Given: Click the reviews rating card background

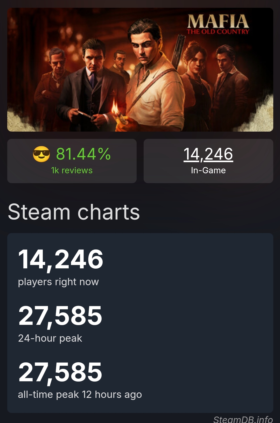Looking at the screenshot, I should pos(72,161).
